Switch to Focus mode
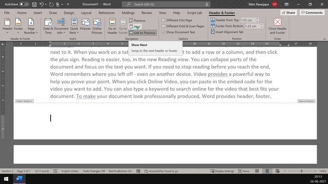The image size is (328, 184). pyautogui.click(x=243, y=171)
